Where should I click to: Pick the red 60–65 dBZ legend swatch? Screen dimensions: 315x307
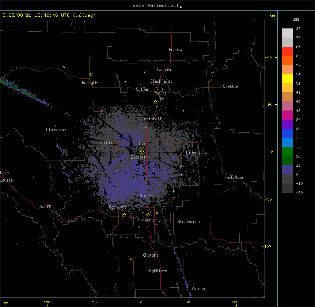tap(287, 51)
